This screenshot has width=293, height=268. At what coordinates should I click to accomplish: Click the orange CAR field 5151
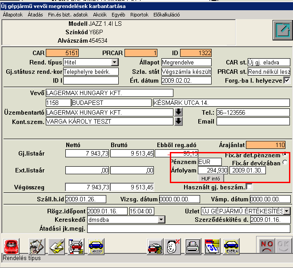coord(62,53)
